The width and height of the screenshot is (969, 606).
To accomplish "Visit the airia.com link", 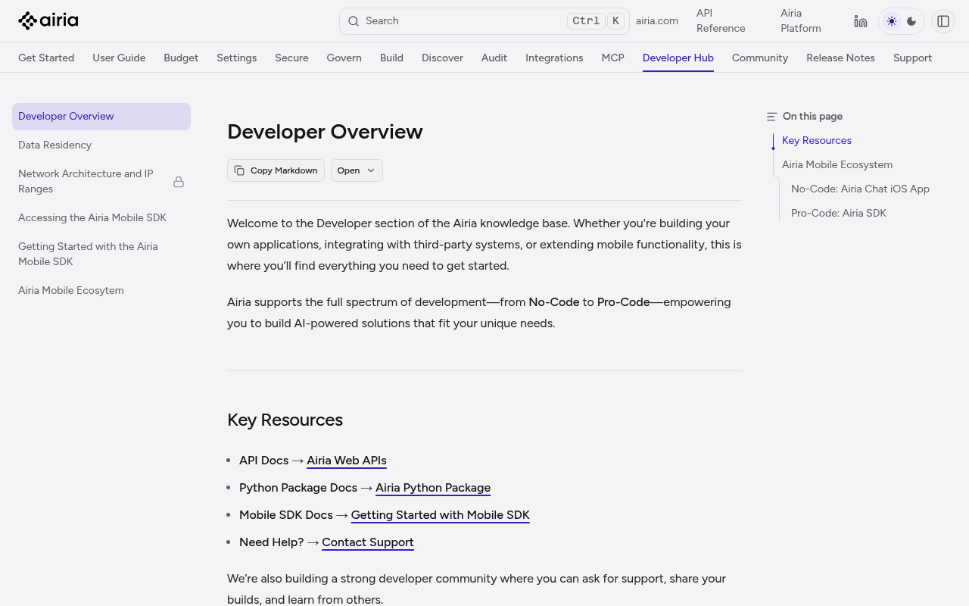I will point(657,21).
